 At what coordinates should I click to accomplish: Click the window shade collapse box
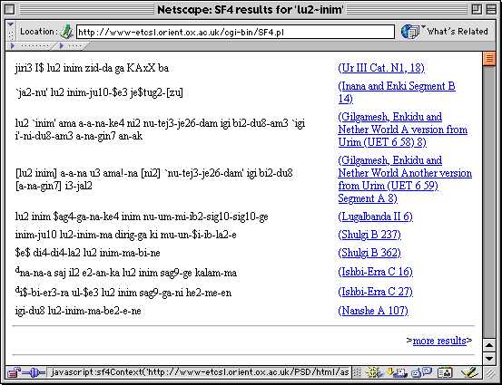tap(491, 10)
